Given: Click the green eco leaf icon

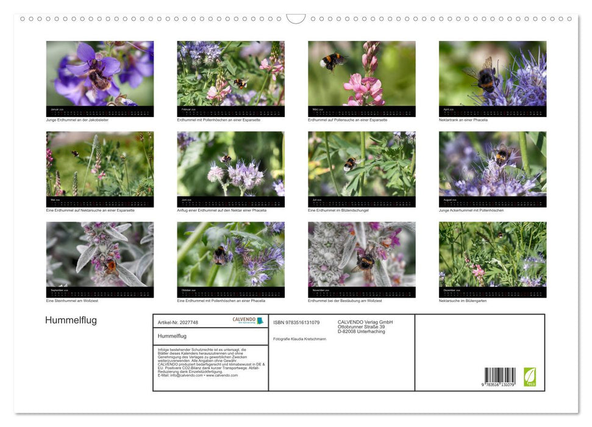Looking at the screenshot, I should [530, 376].
